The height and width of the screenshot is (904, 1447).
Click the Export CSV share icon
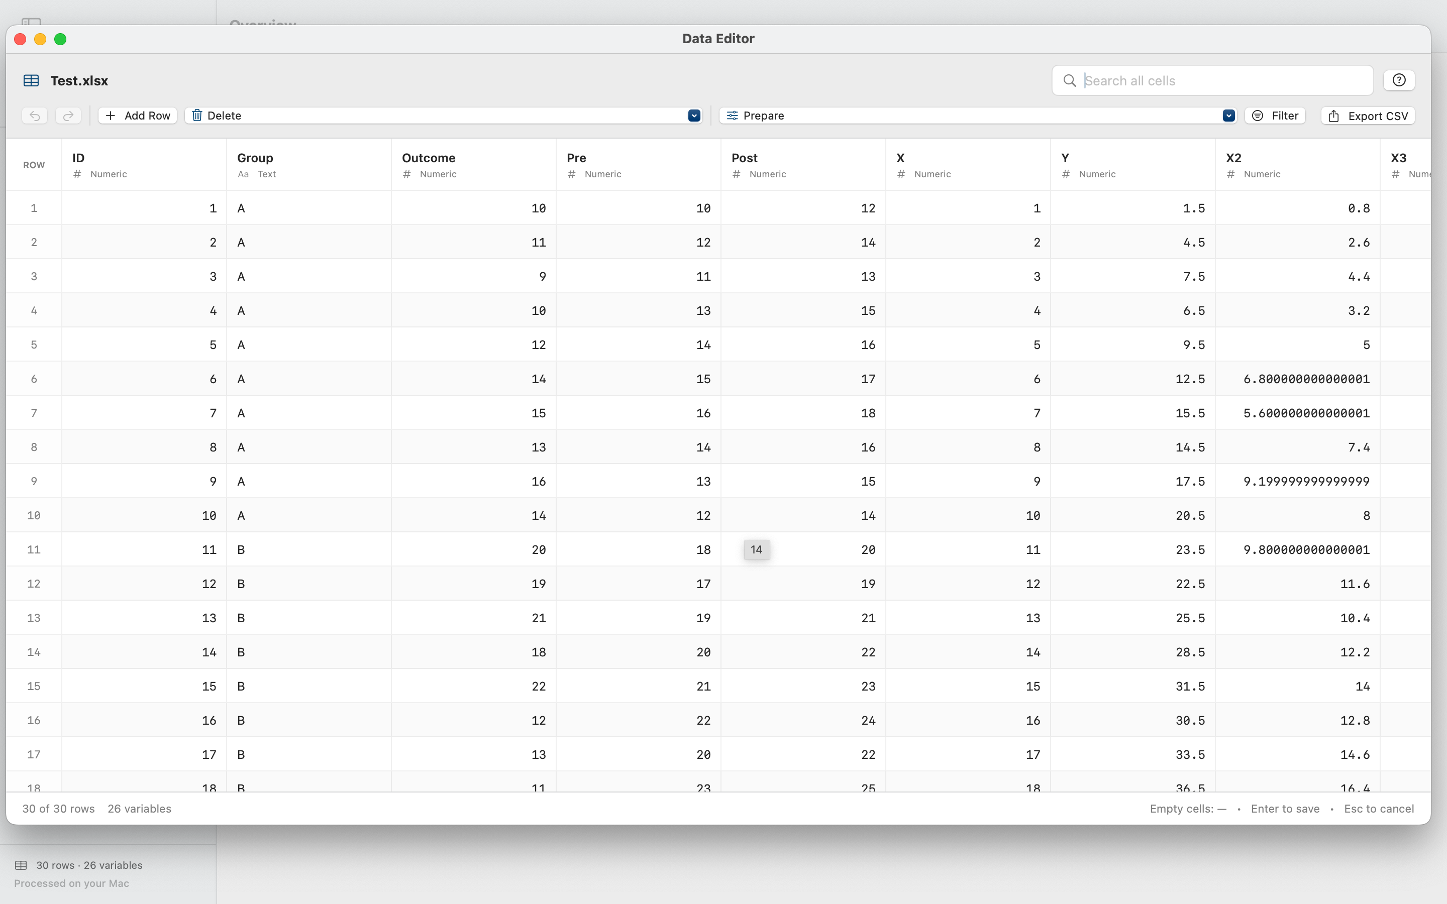coord(1334,116)
